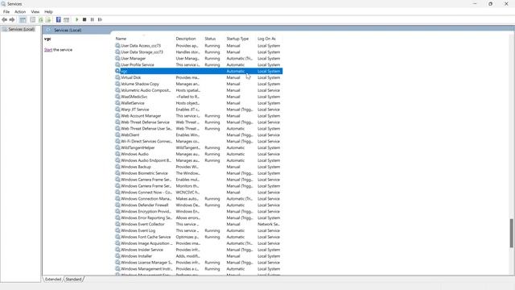515x290 pixels.
Task: Click the gear icon beside User Manager
Action: (117, 58)
